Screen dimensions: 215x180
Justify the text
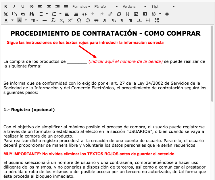[66, 7]
